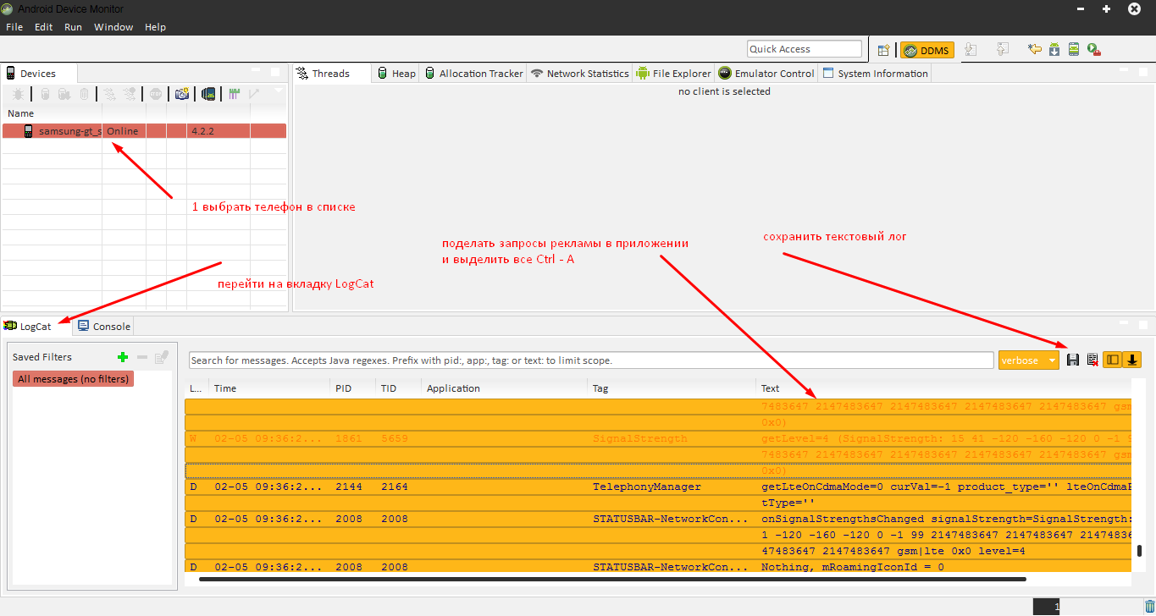Image resolution: width=1156 pixels, height=616 pixels.
Task: Click the Start Method Profiling icon
Action: click(x=130, y=94)
